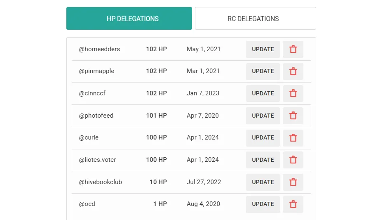371x220 pixels.
Task: Select the HP Delegations tab
Action: (x=129, y=19)
